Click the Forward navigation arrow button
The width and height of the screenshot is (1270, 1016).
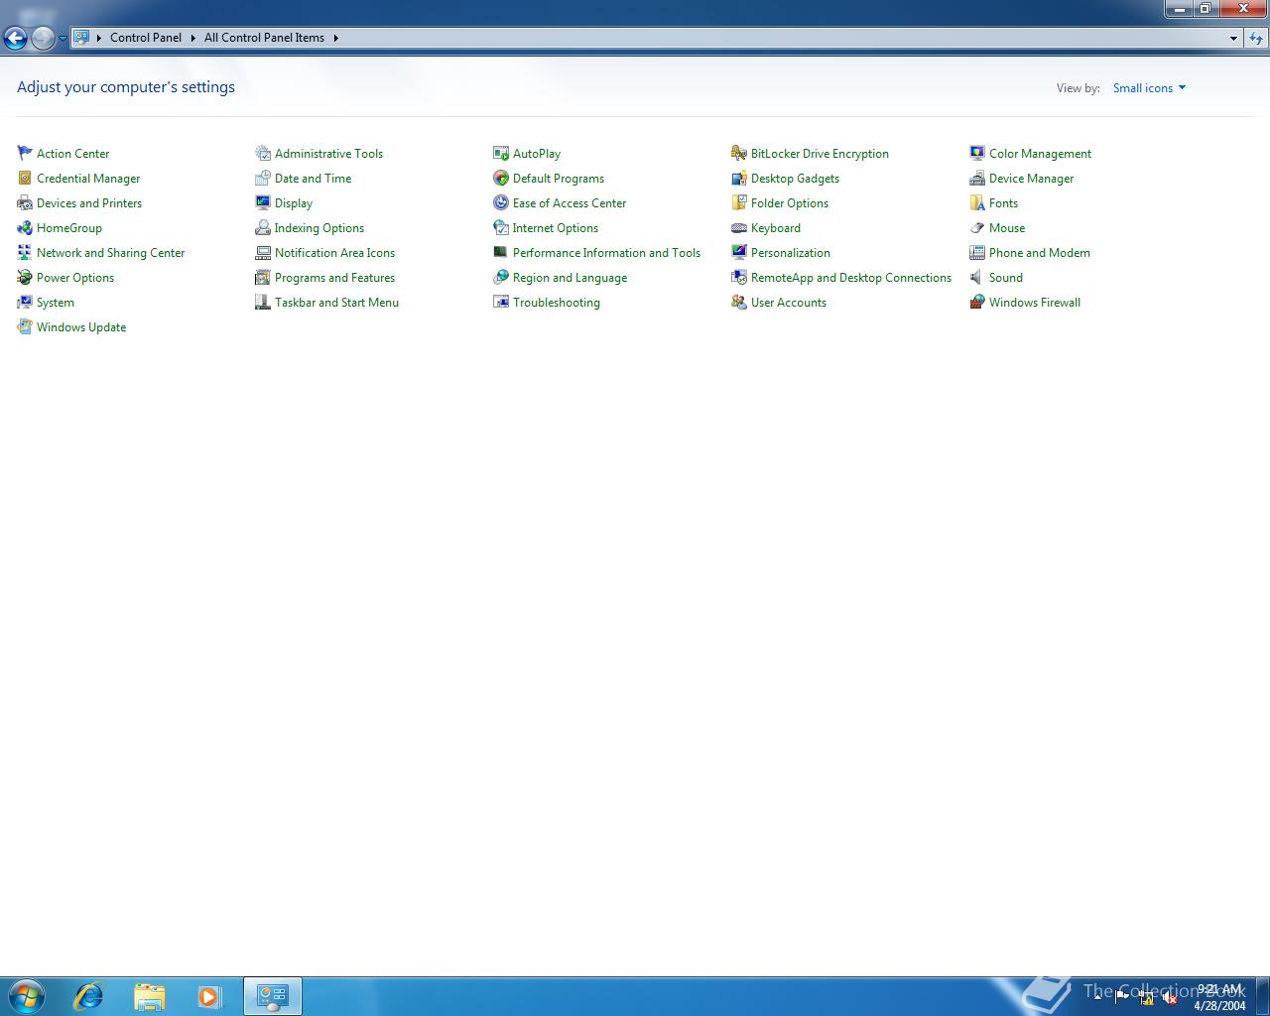click(43, 38)
